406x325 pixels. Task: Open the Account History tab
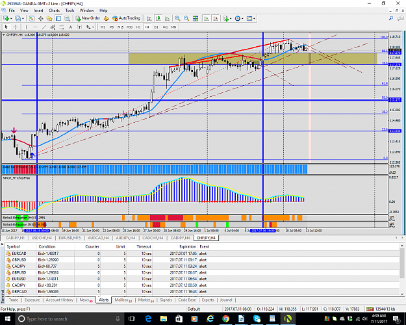(60, 300)
